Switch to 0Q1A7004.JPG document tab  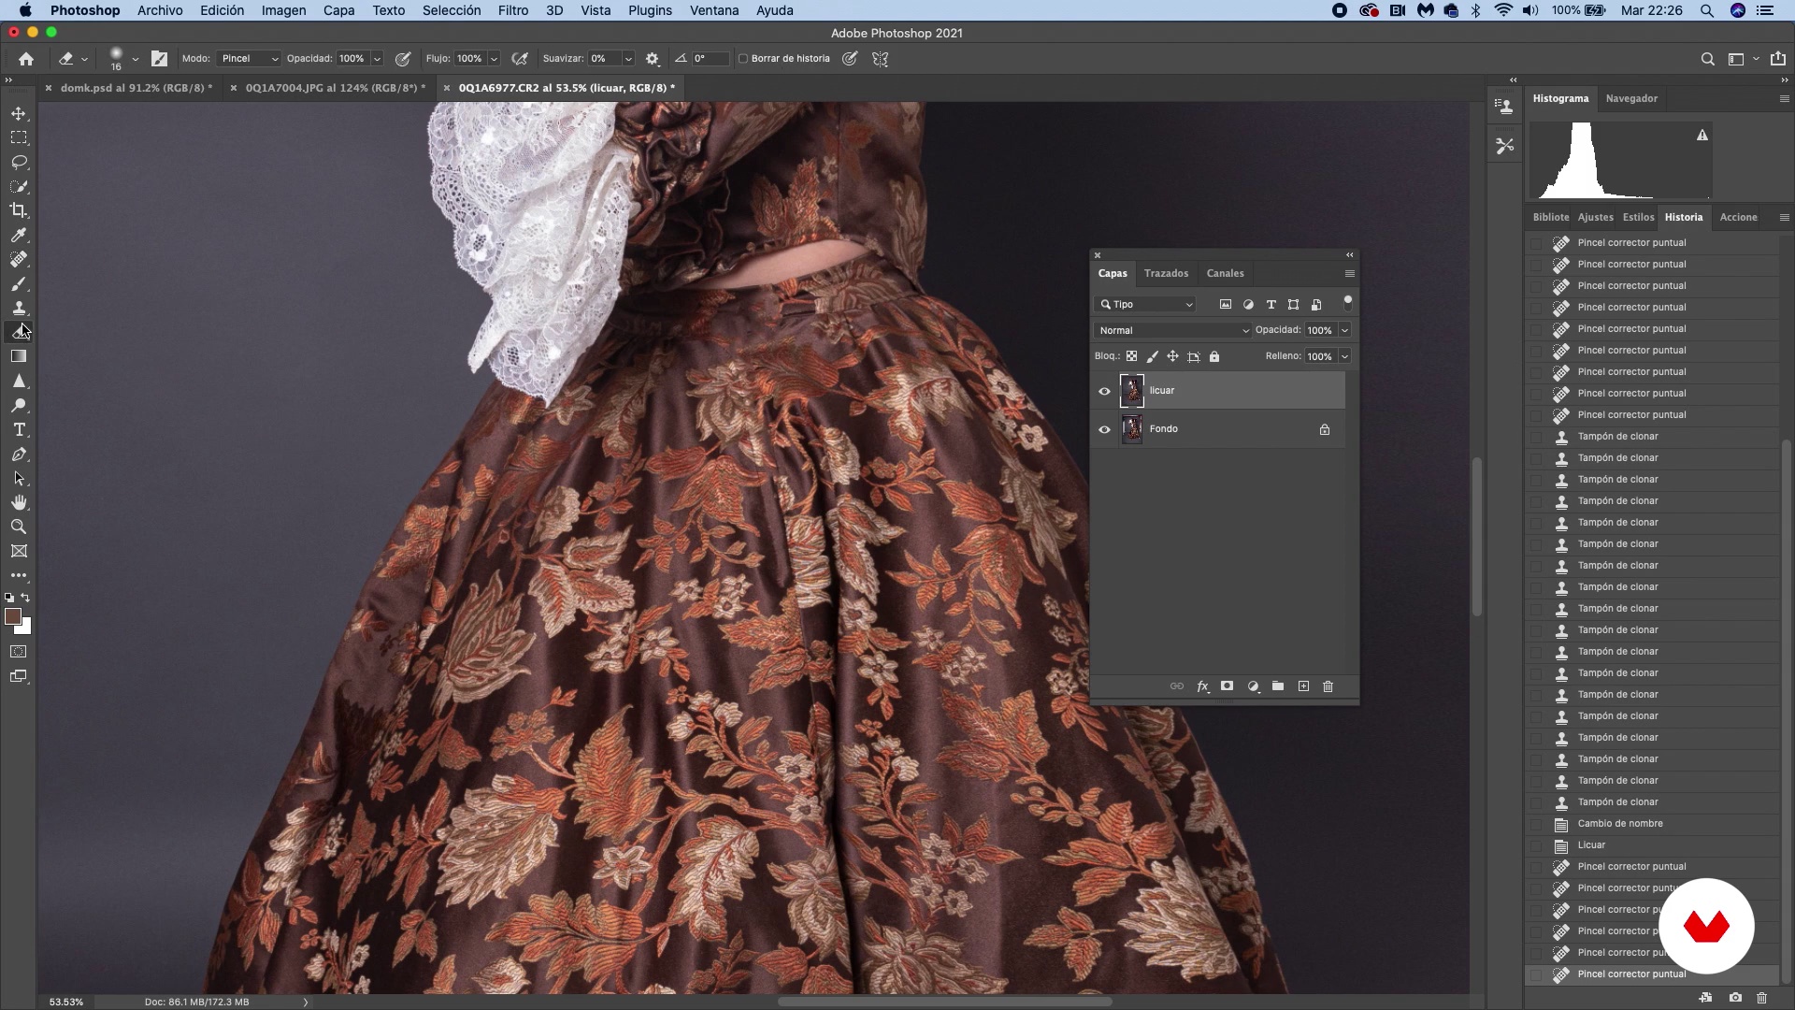[336, 88]
